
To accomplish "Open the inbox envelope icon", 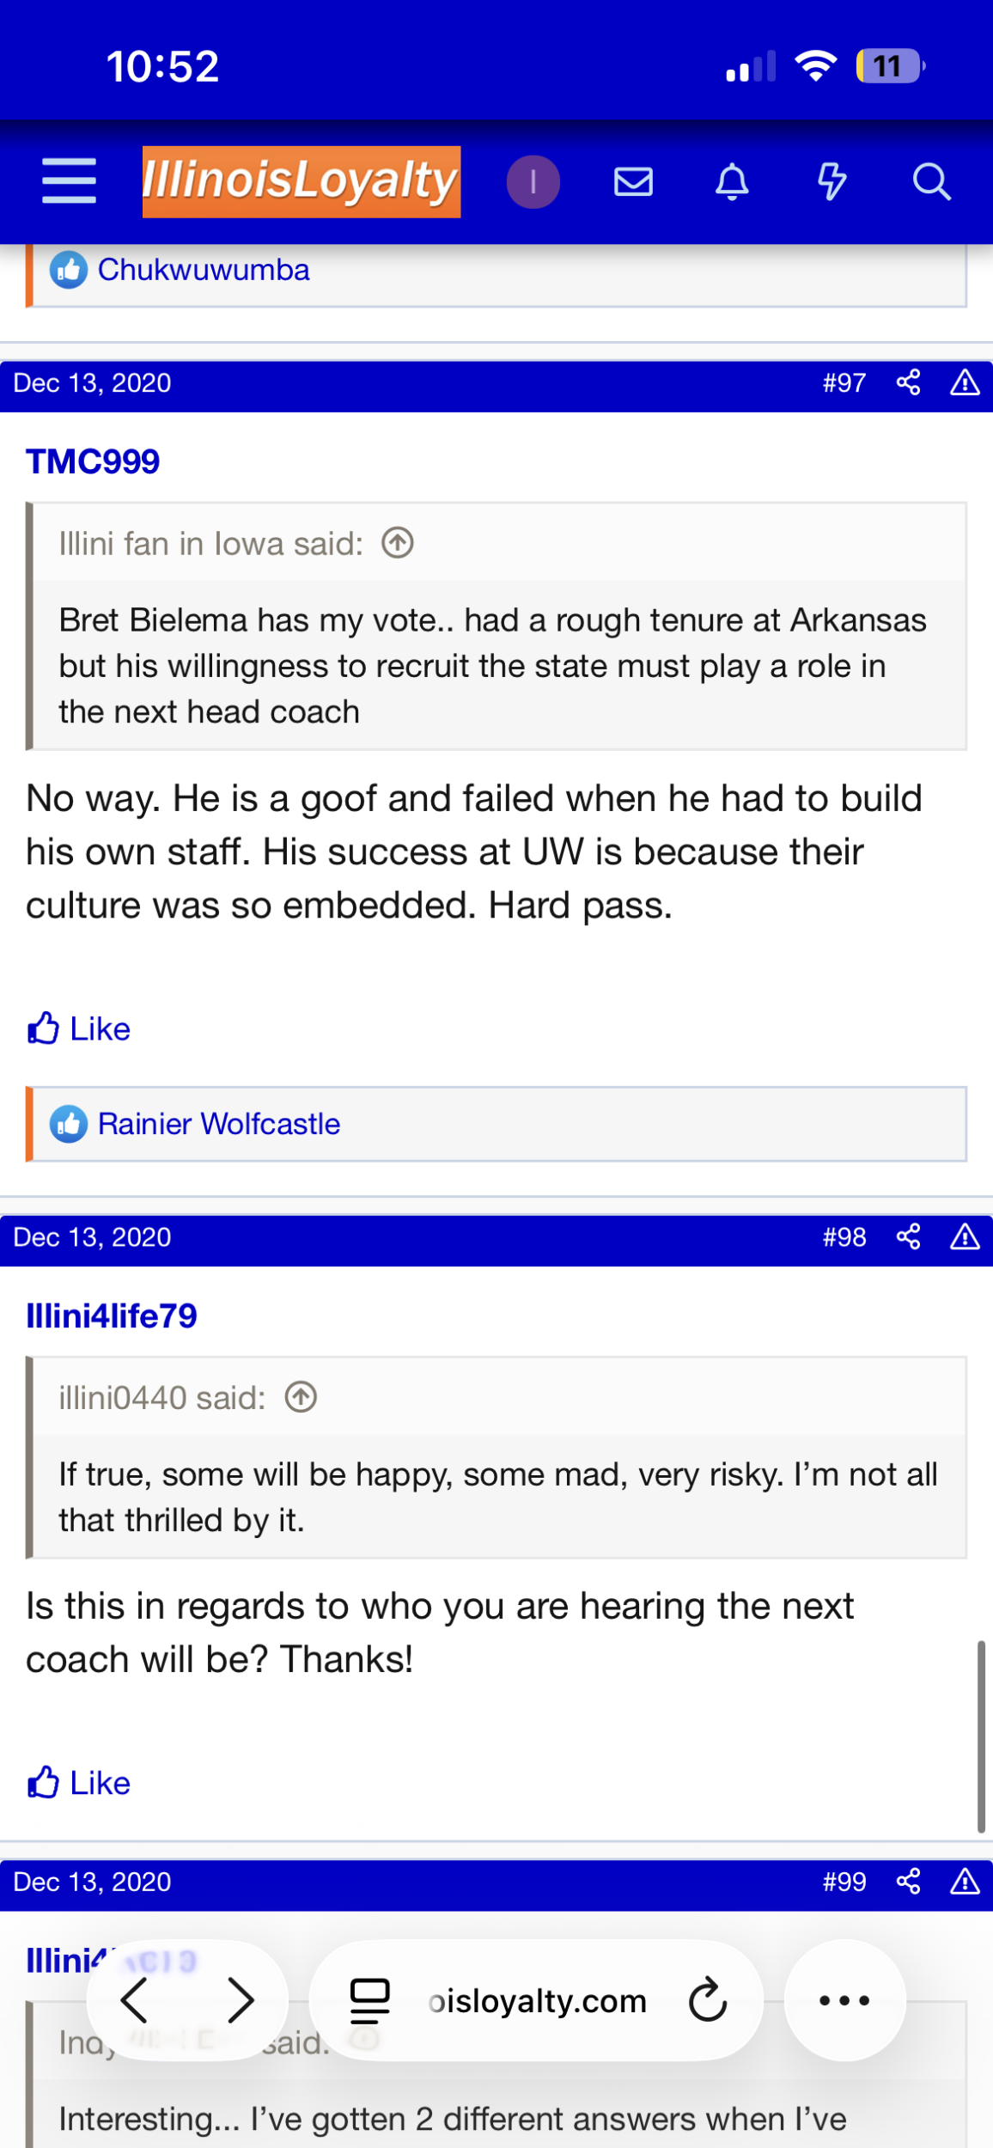I will (633, 182).
